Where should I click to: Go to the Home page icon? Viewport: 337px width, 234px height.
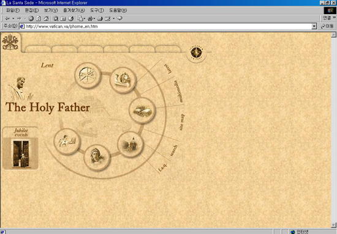[46, 19]
